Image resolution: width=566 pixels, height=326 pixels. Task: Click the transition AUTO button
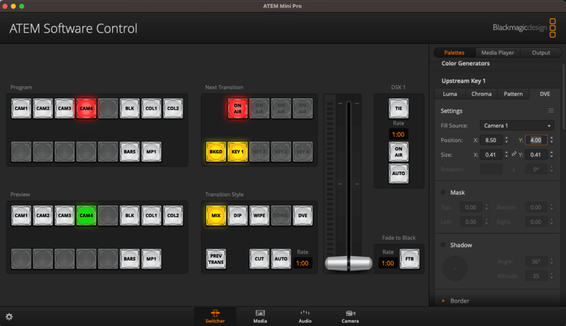pos(281,259)
